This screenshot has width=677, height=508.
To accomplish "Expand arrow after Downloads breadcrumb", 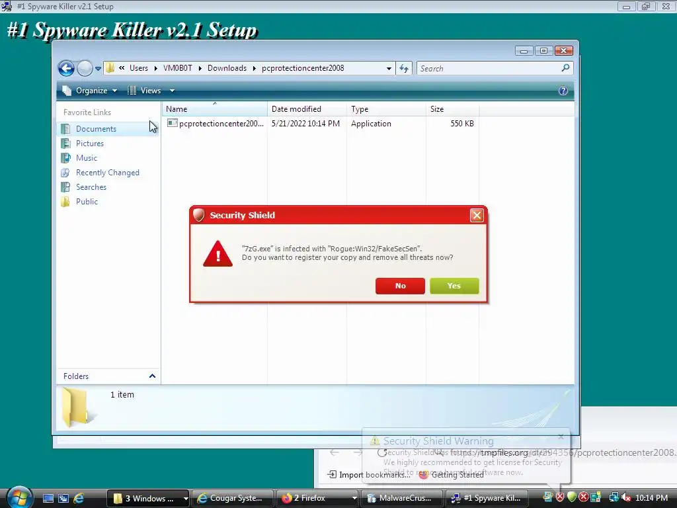I will [255, 68].
